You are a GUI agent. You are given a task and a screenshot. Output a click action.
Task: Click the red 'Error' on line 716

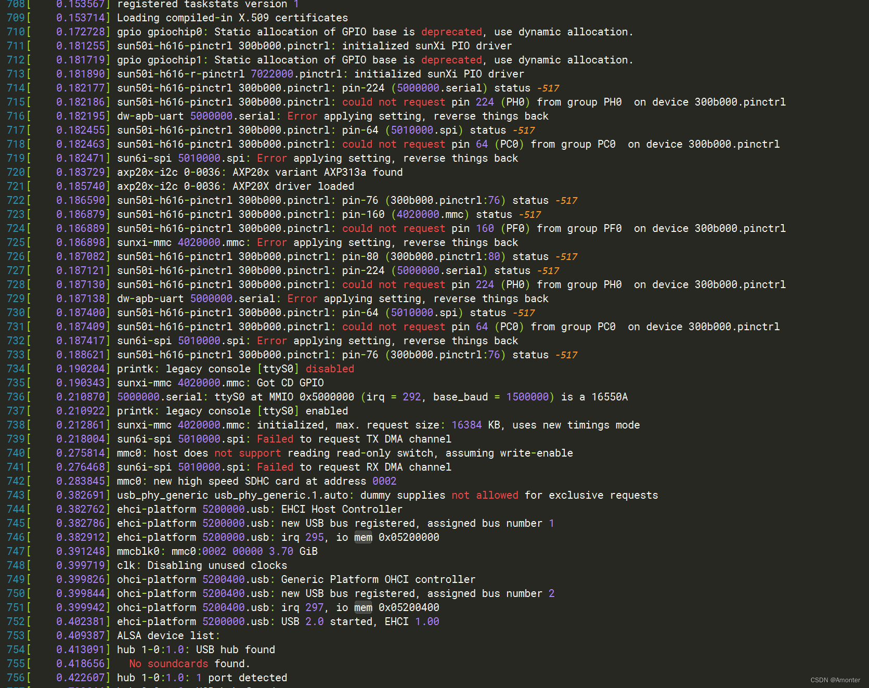pos(302,116)
